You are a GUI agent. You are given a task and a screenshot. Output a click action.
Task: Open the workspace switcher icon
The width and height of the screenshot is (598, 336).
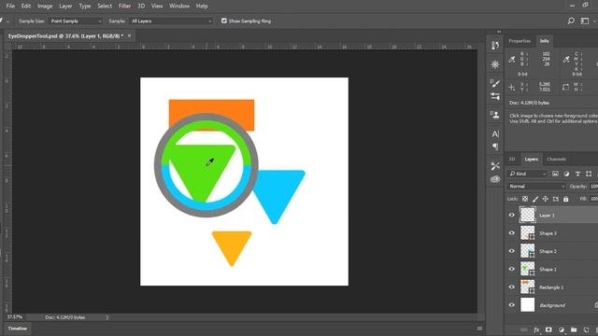coord(585,21)
